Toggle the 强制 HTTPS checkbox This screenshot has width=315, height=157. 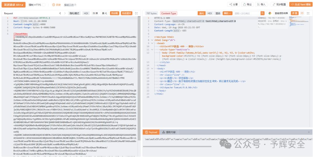tap(43, 5)
